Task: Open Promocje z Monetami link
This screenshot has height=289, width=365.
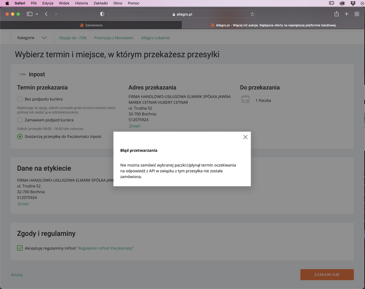Action: click(x=114, y=38)
